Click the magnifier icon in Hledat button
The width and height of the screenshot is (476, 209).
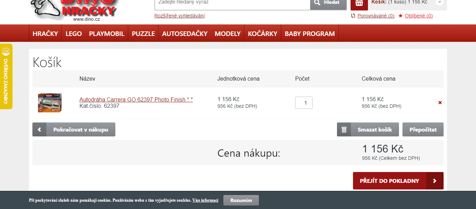[x=317, y=2]
